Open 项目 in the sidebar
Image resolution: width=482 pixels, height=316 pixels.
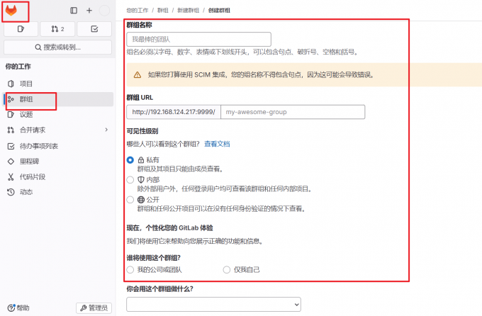tap(26, 84)
